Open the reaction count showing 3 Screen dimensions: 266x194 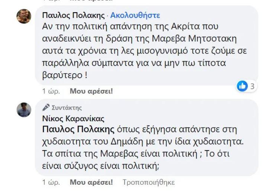click(x=252, y=86)
